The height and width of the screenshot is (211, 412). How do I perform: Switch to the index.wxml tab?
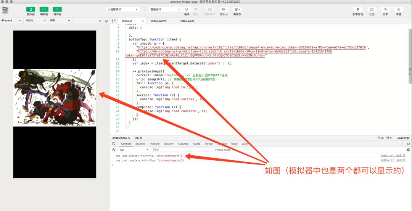coord(158,21)
